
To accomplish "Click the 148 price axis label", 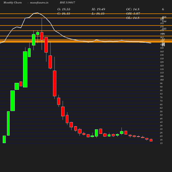I will (162, 48).
